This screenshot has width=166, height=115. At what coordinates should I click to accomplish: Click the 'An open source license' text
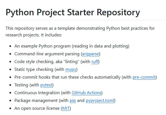click(x=37, y=108)
